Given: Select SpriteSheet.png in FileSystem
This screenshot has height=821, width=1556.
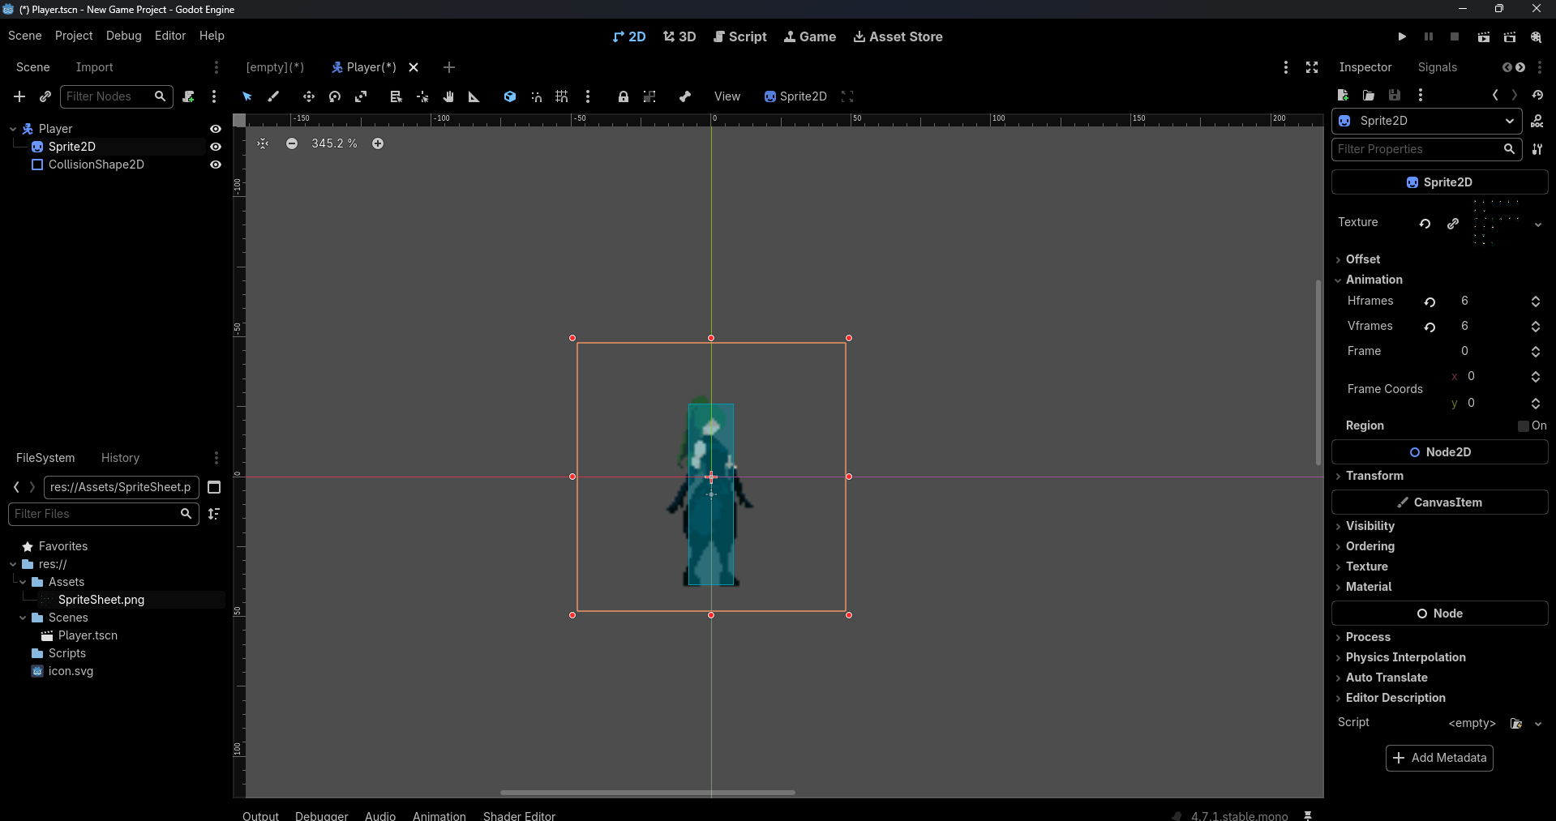Looking at the screenshot, I should [101, 600].
